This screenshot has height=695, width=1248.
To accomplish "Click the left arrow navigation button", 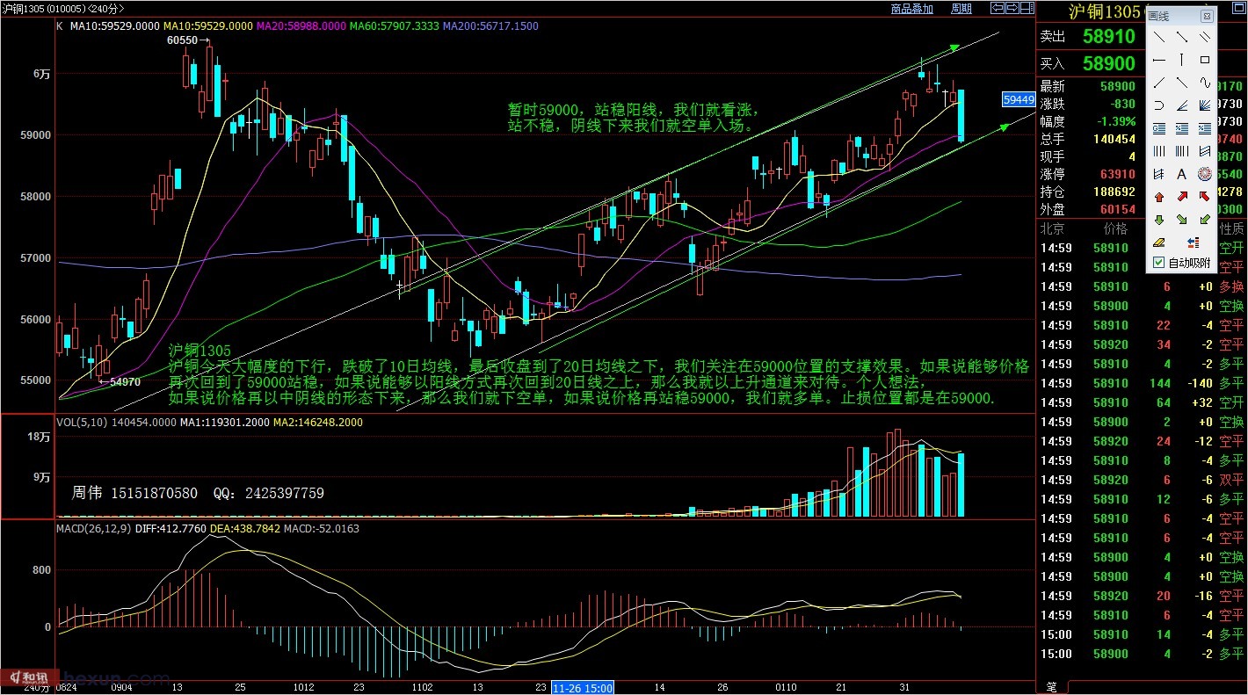I will [x=997, y=9].
